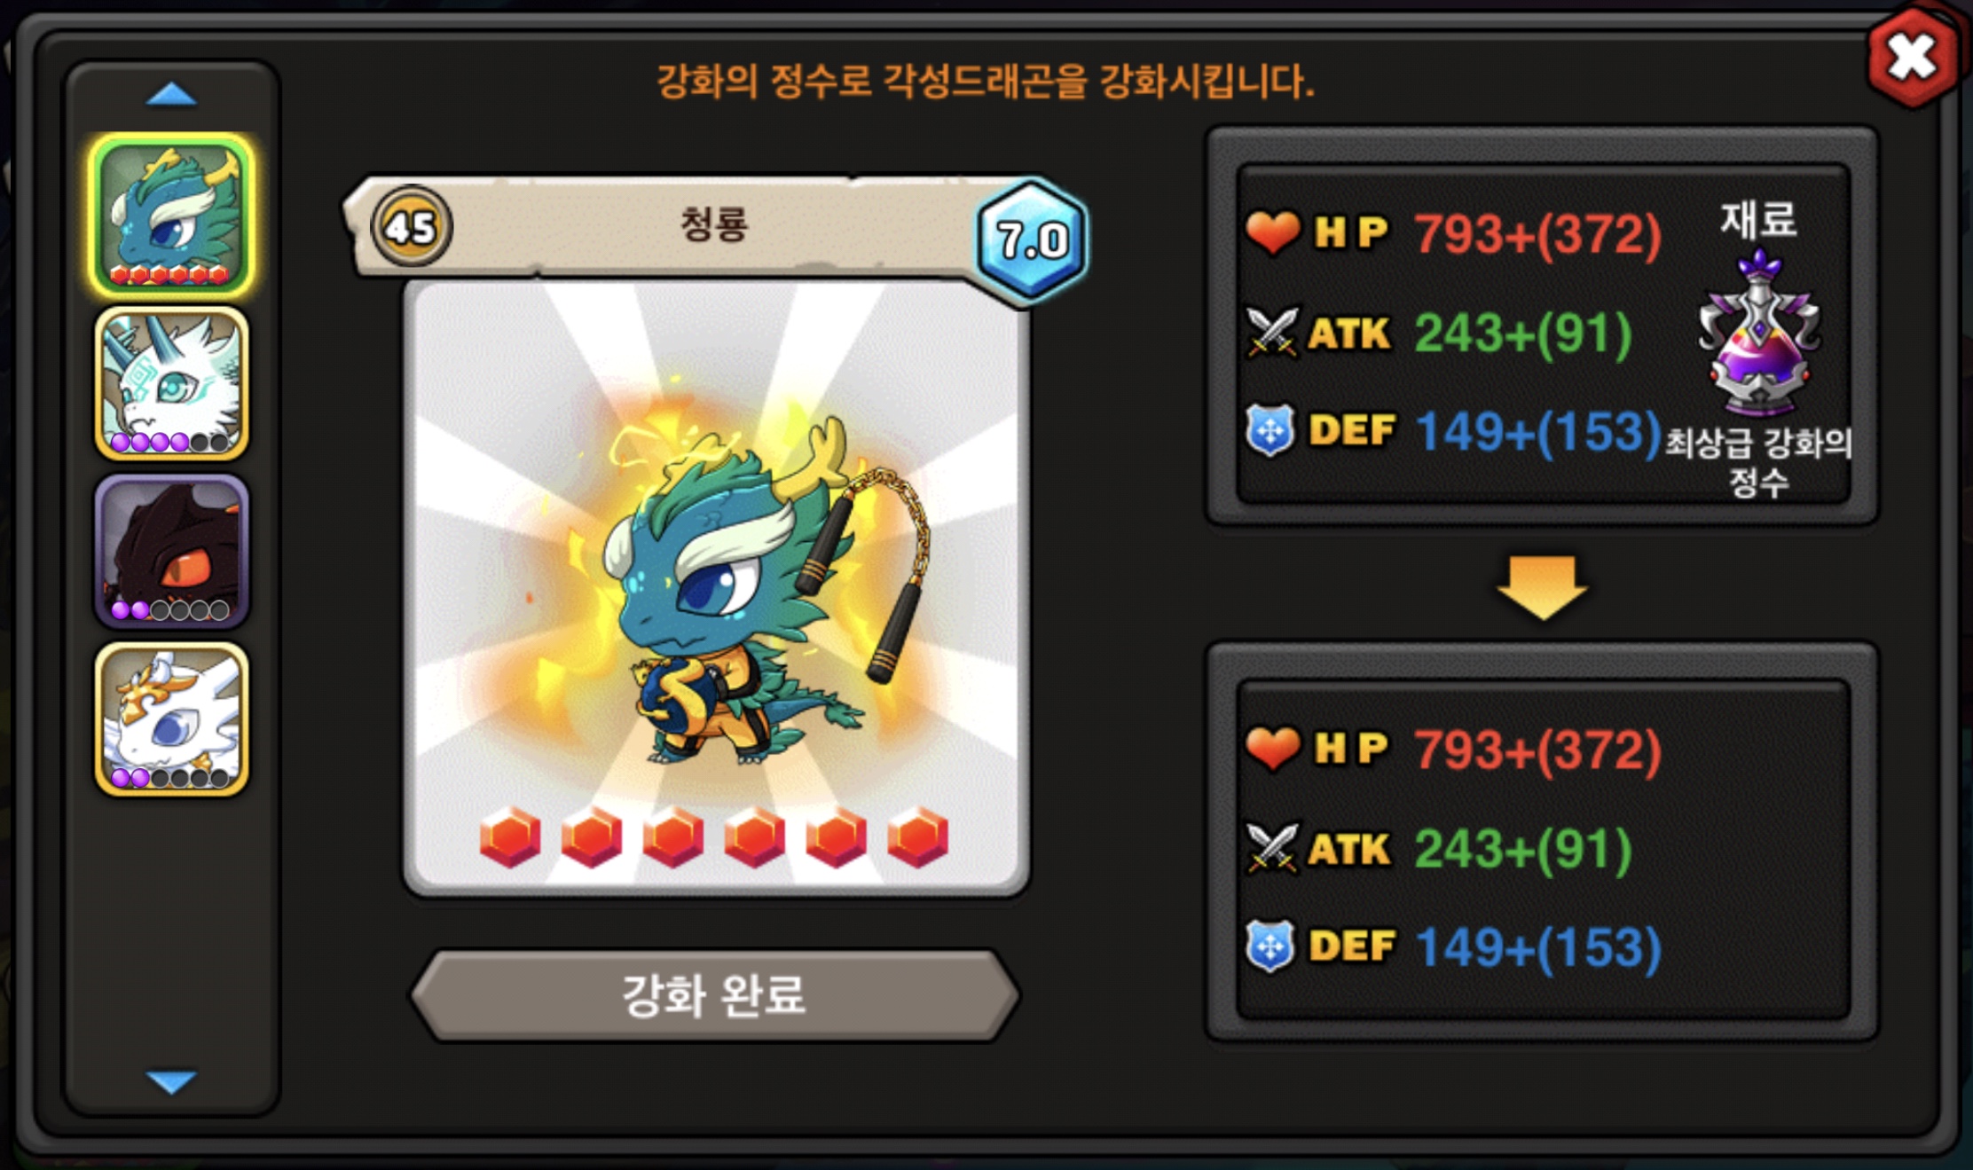Tap the level 45 gold badge
The width and height of the screenshot is (1973, 1170).
click(x=411, y=226)
